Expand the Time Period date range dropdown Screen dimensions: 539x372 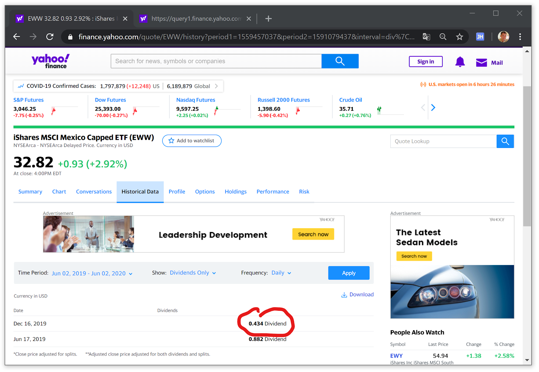92,273
